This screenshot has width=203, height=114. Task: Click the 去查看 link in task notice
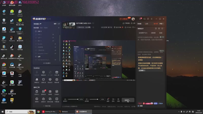coord(142,70)
